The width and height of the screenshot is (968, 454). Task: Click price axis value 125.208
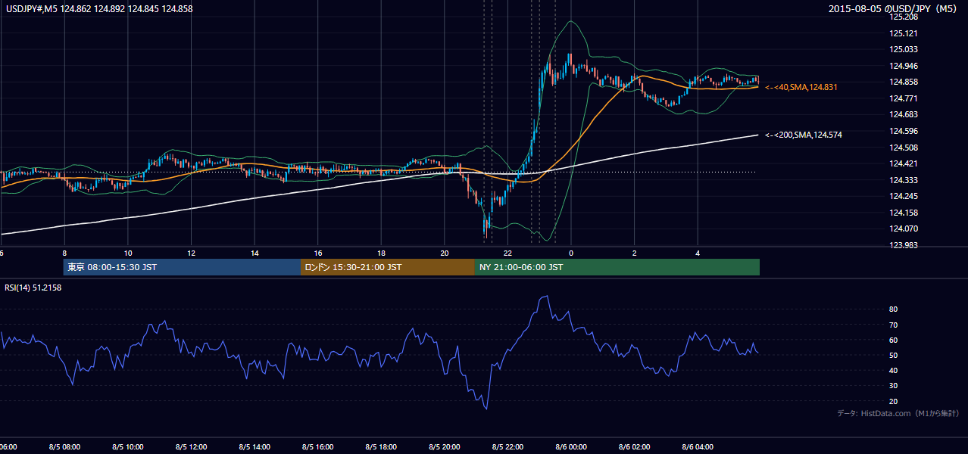[904, 17]
